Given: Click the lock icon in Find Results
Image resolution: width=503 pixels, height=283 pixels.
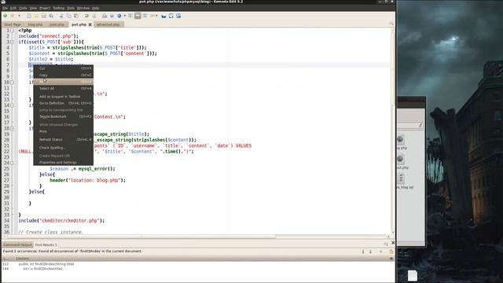Looking at the screenshot, I should point(391,252).
